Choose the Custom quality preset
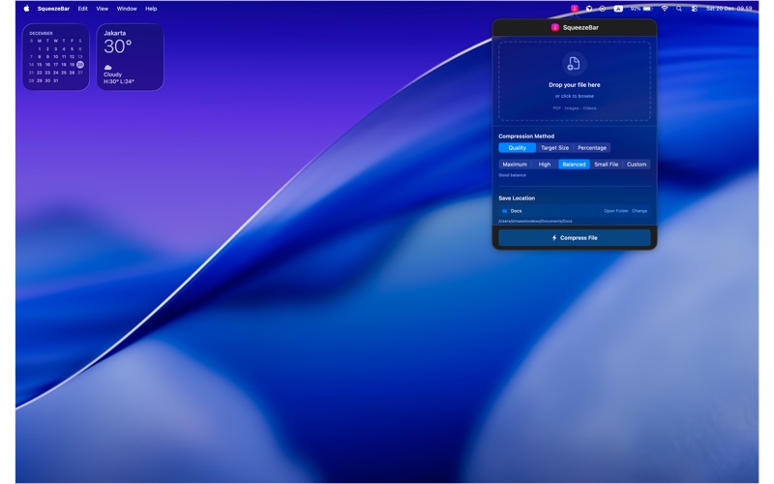Image resolution: width=774 pixels, height=484 pixels. coord(637,164)
